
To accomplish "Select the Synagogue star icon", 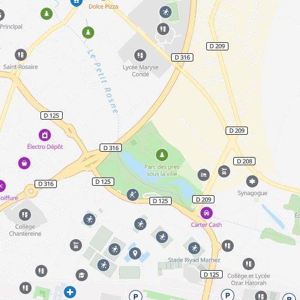I will (x=252, y=181).
